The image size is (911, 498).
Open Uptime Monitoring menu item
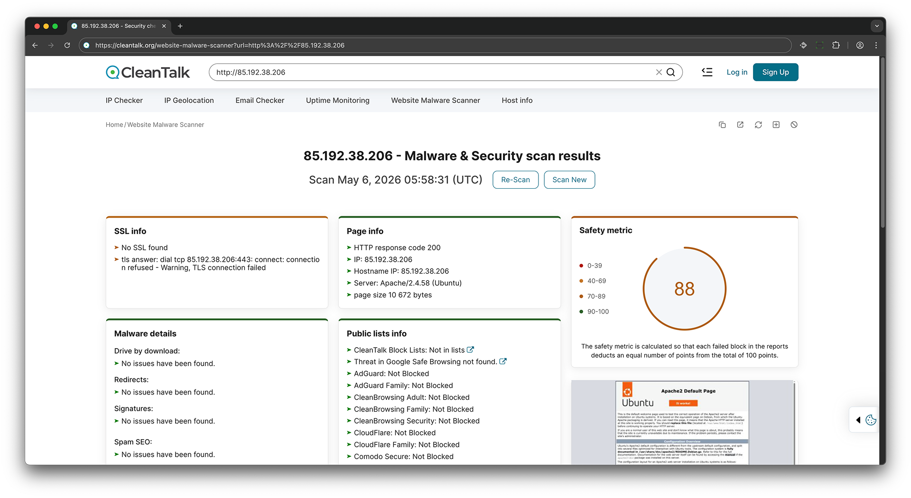click(338, 101)
